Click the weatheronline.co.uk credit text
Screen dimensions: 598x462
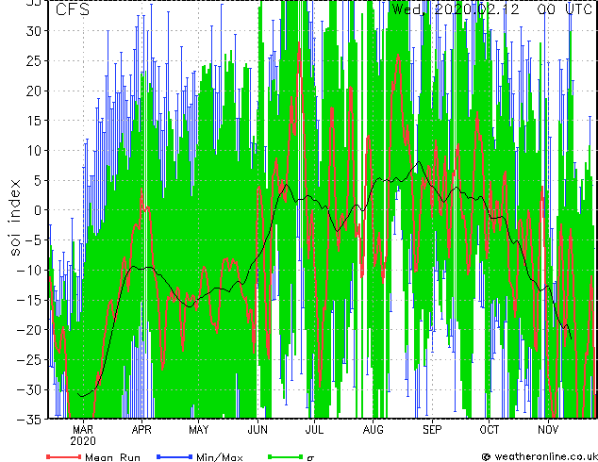click(x=545, y=456)
